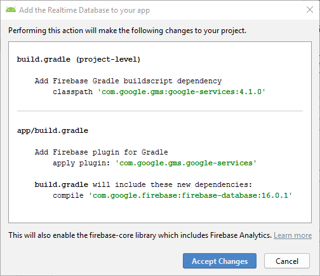
Task: Click the Accept Changes button
Action: click(220, 261)
